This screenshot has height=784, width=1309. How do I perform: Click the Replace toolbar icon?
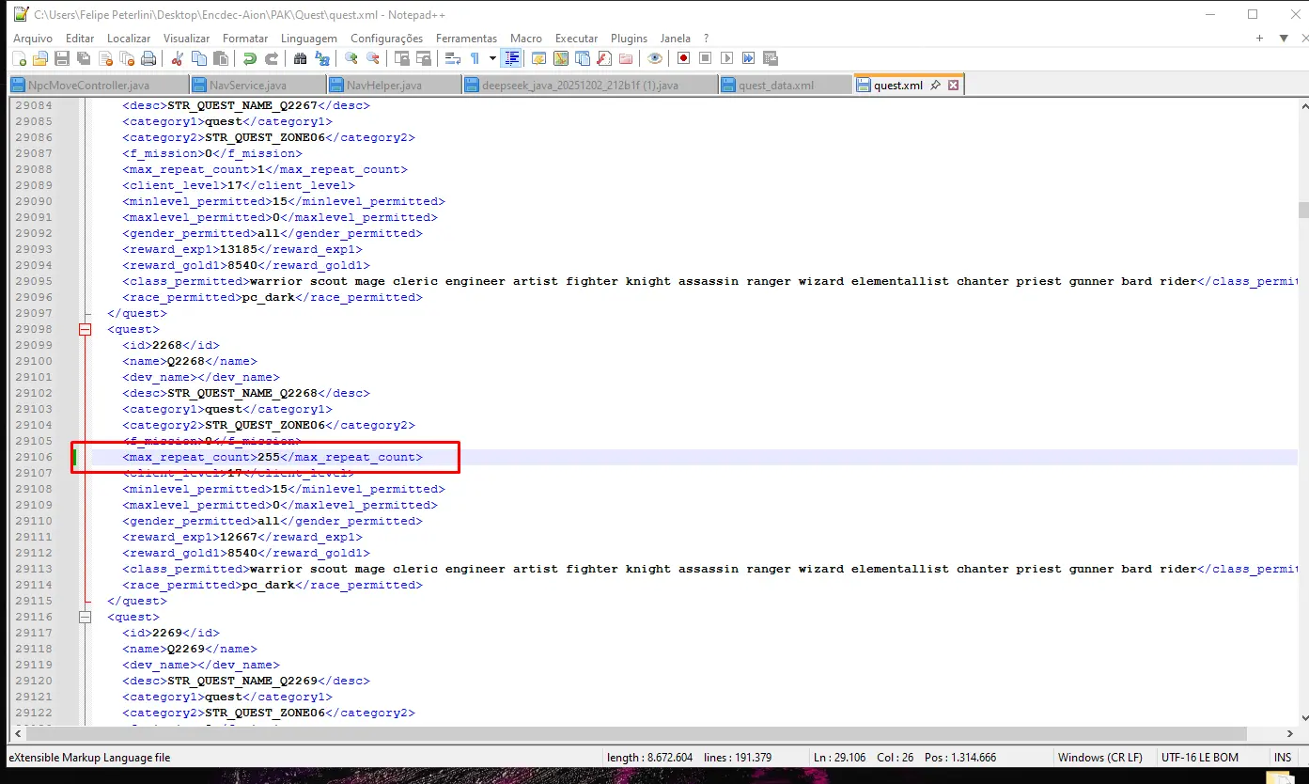coord(321,58)
